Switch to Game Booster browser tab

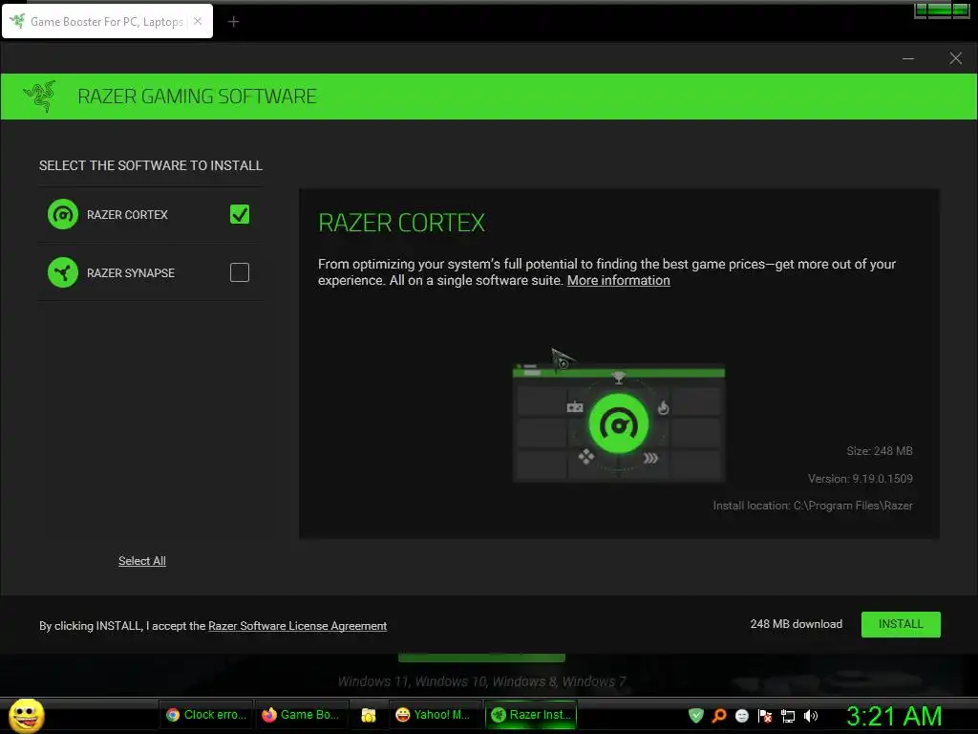pos(107,22)
